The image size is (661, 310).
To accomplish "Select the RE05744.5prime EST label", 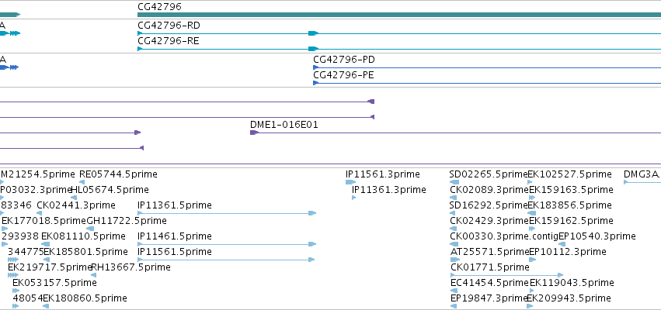I will tap(118, 174).
